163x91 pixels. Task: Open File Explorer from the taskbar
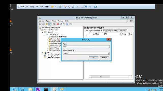tap(30, 89)
